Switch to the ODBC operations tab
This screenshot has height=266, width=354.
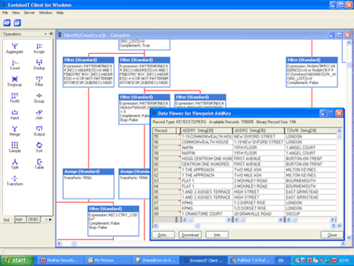coord(33,219)
